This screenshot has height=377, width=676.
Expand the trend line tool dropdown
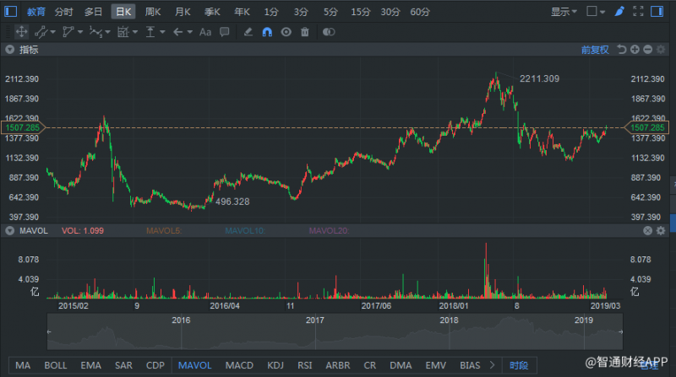click(53, 32)
